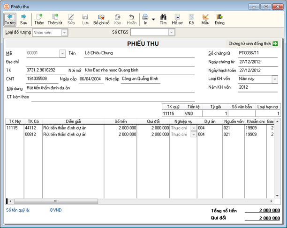The width and height of the screenshot is (287, 228).
Task: Close the form with Đóng icon
Action: point(219,19)
